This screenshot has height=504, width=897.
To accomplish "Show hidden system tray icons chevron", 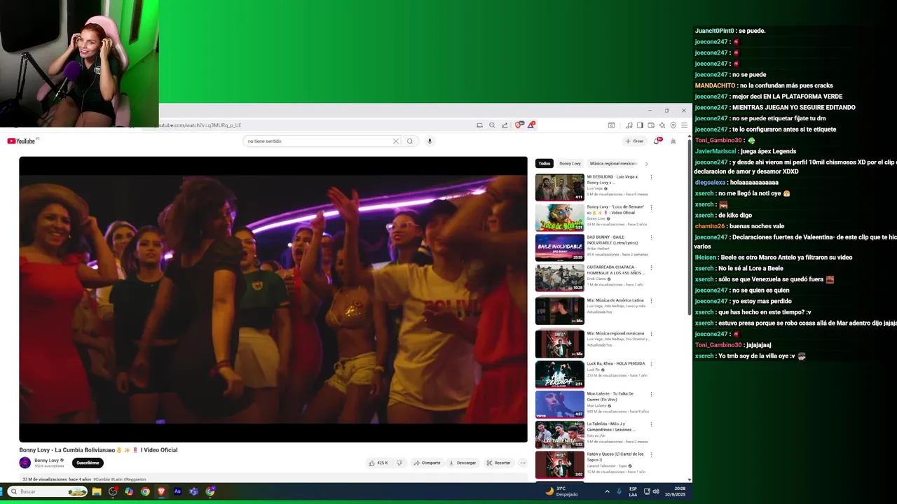I will click(607, 491).
